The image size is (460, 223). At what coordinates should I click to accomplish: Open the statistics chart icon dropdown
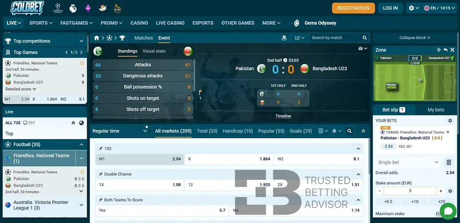pyautogui.click(x=300, y=38)
